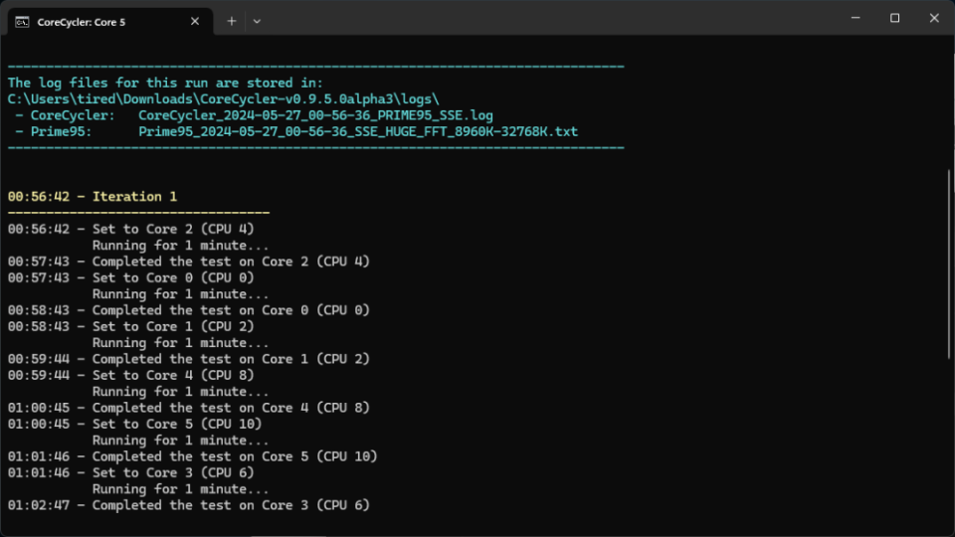Expand the new tab profile dropdown chevron
The image size is (955, 537).
[x=257, y=21]
